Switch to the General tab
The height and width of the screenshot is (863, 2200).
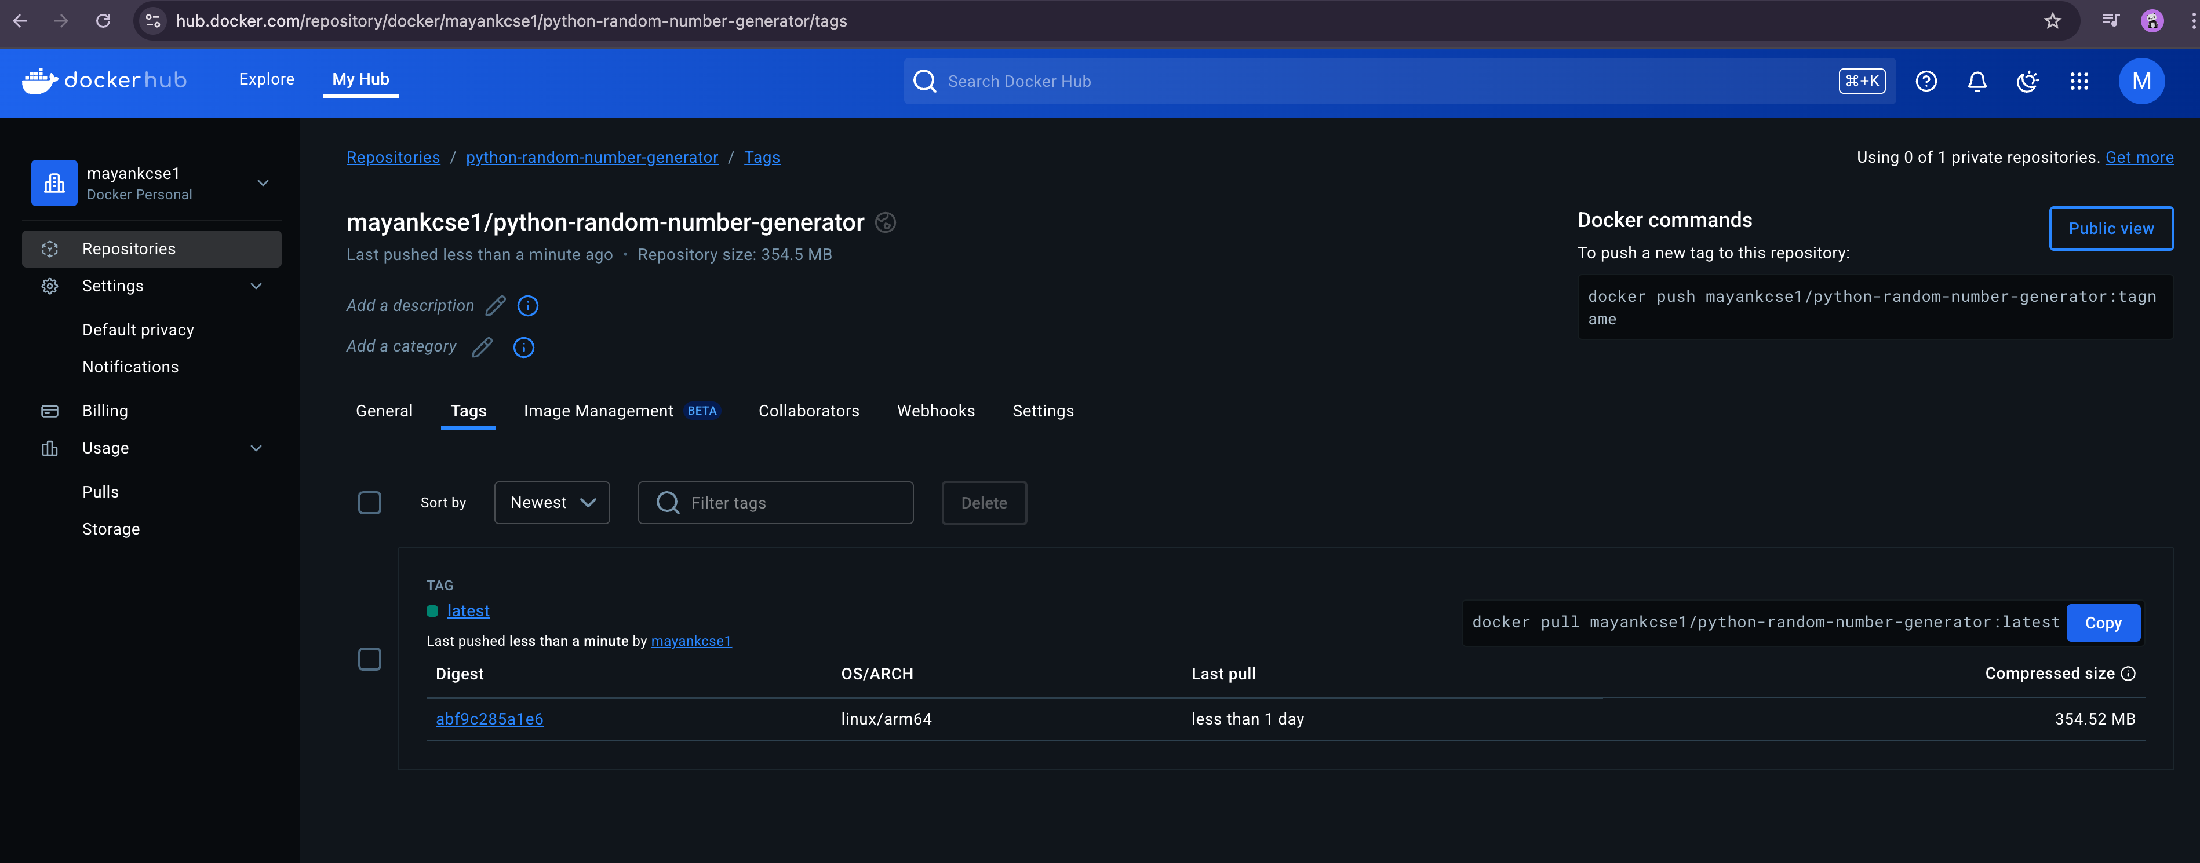(384, 411)
